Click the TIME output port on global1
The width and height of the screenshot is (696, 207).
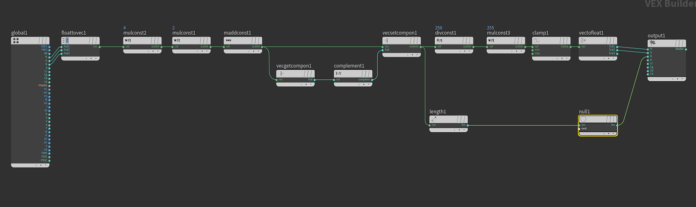[x=49, y=153]
